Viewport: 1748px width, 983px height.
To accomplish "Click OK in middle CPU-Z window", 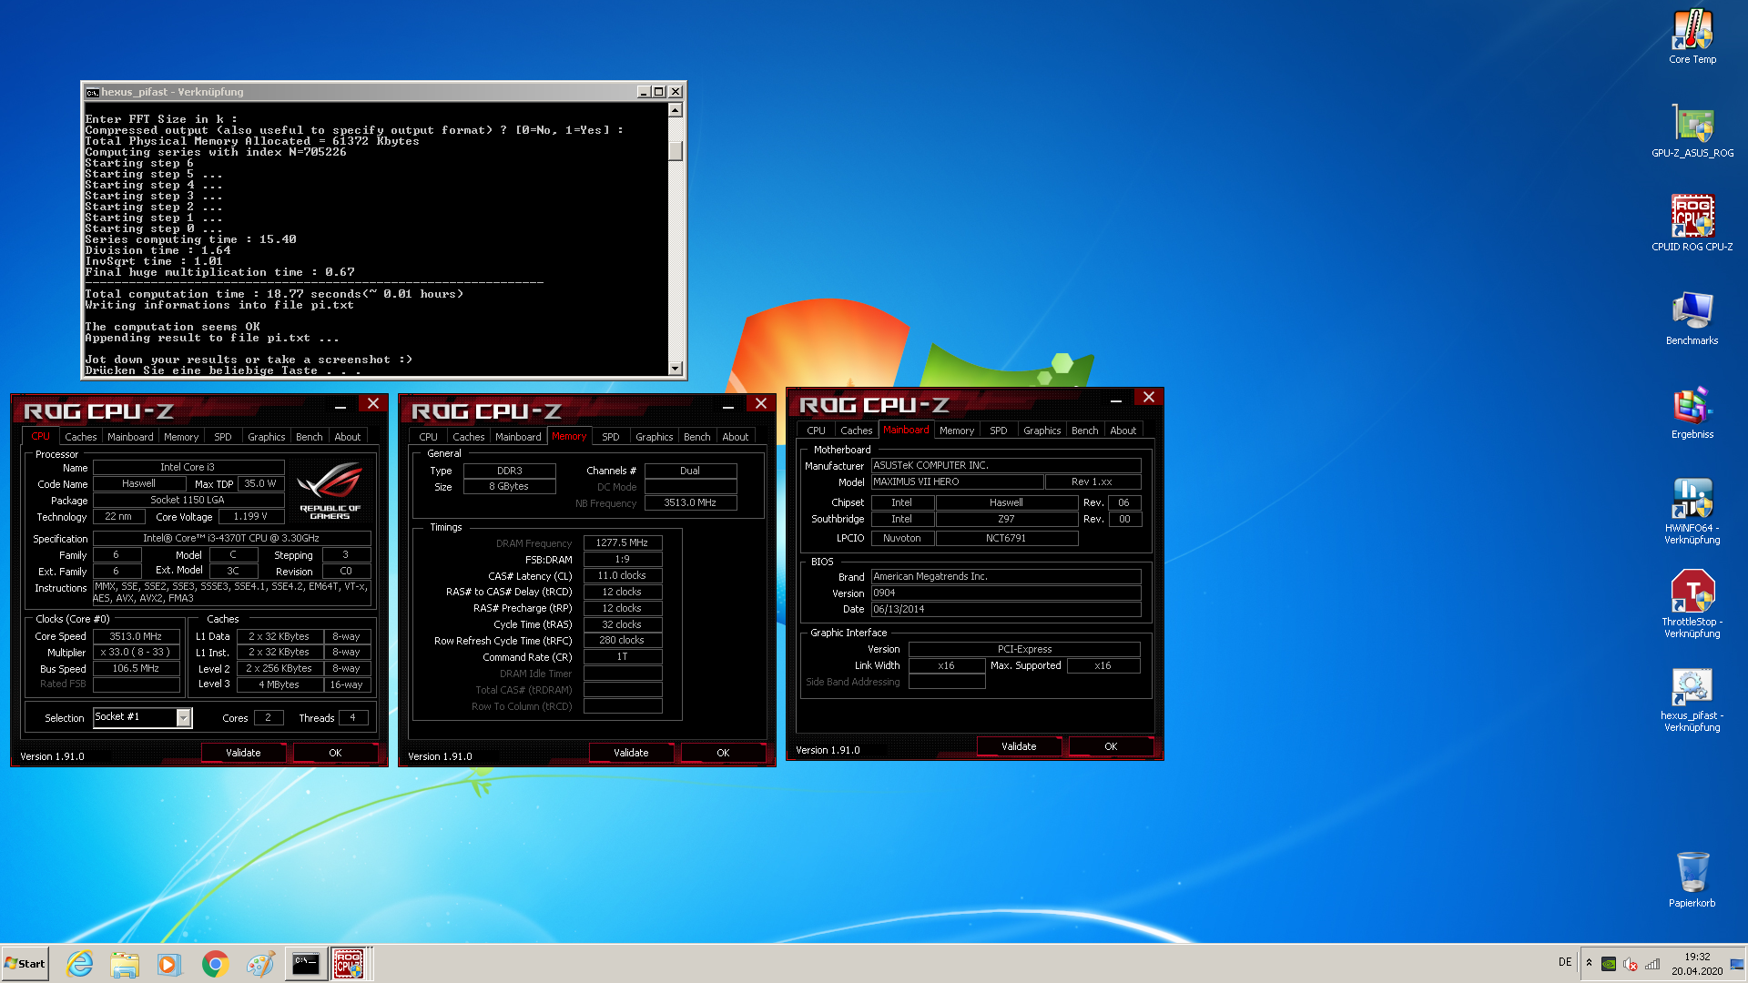I will [723, 753].
